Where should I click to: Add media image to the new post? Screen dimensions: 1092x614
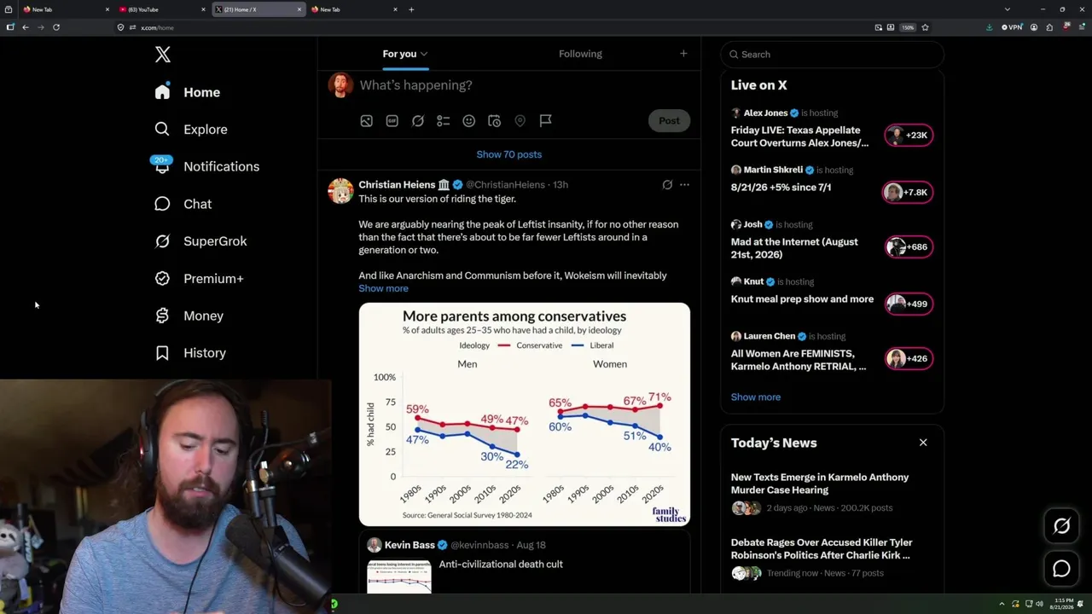tap(366, 121)
